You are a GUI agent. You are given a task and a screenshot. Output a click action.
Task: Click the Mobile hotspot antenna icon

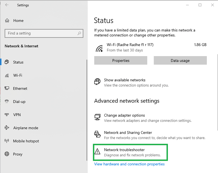point(7,141)
